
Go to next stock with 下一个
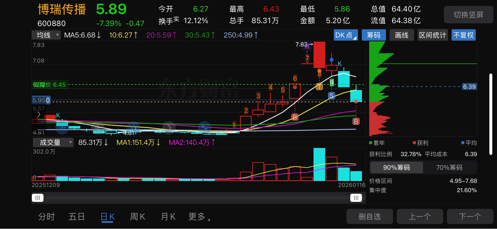tap(470, 216)
